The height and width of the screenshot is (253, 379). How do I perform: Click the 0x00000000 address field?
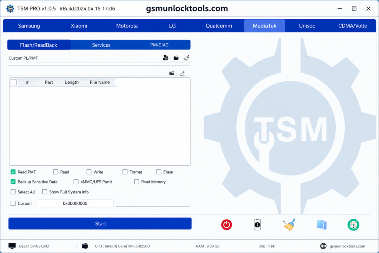click(x=75, y=203)
